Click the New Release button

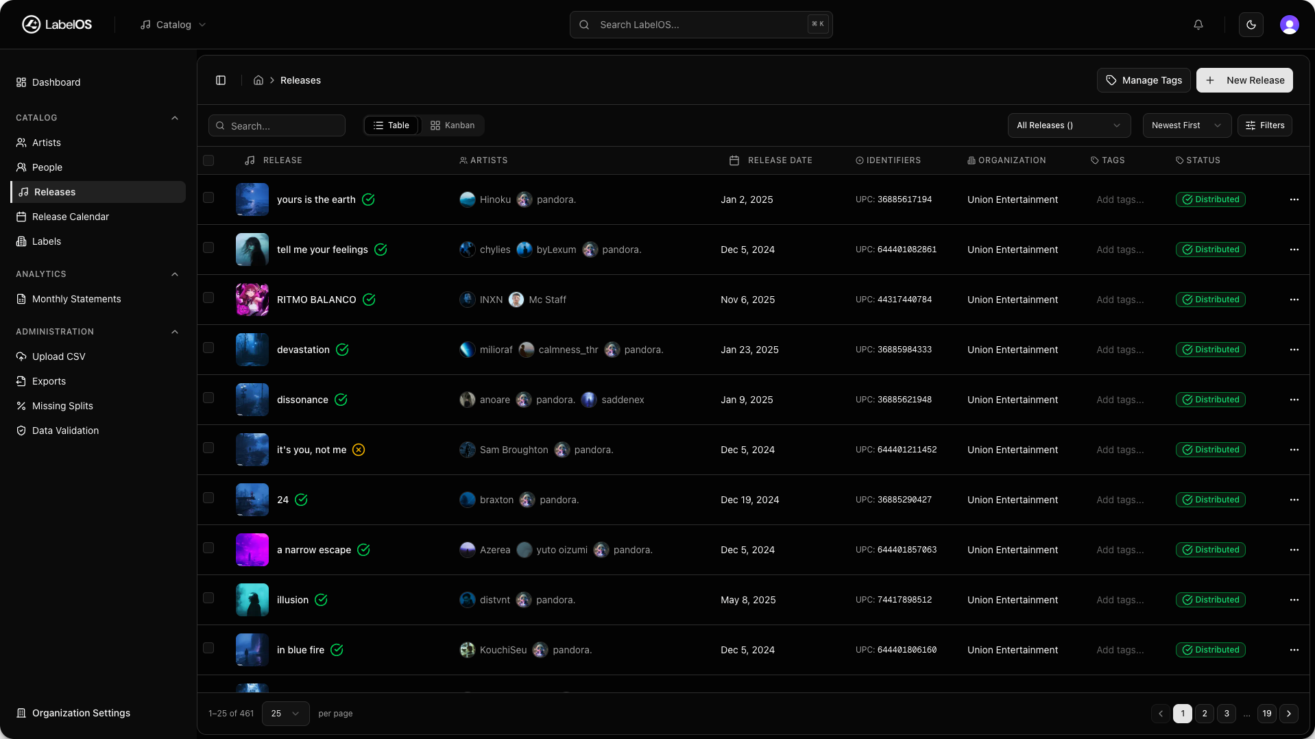(x=1244, y=80)
